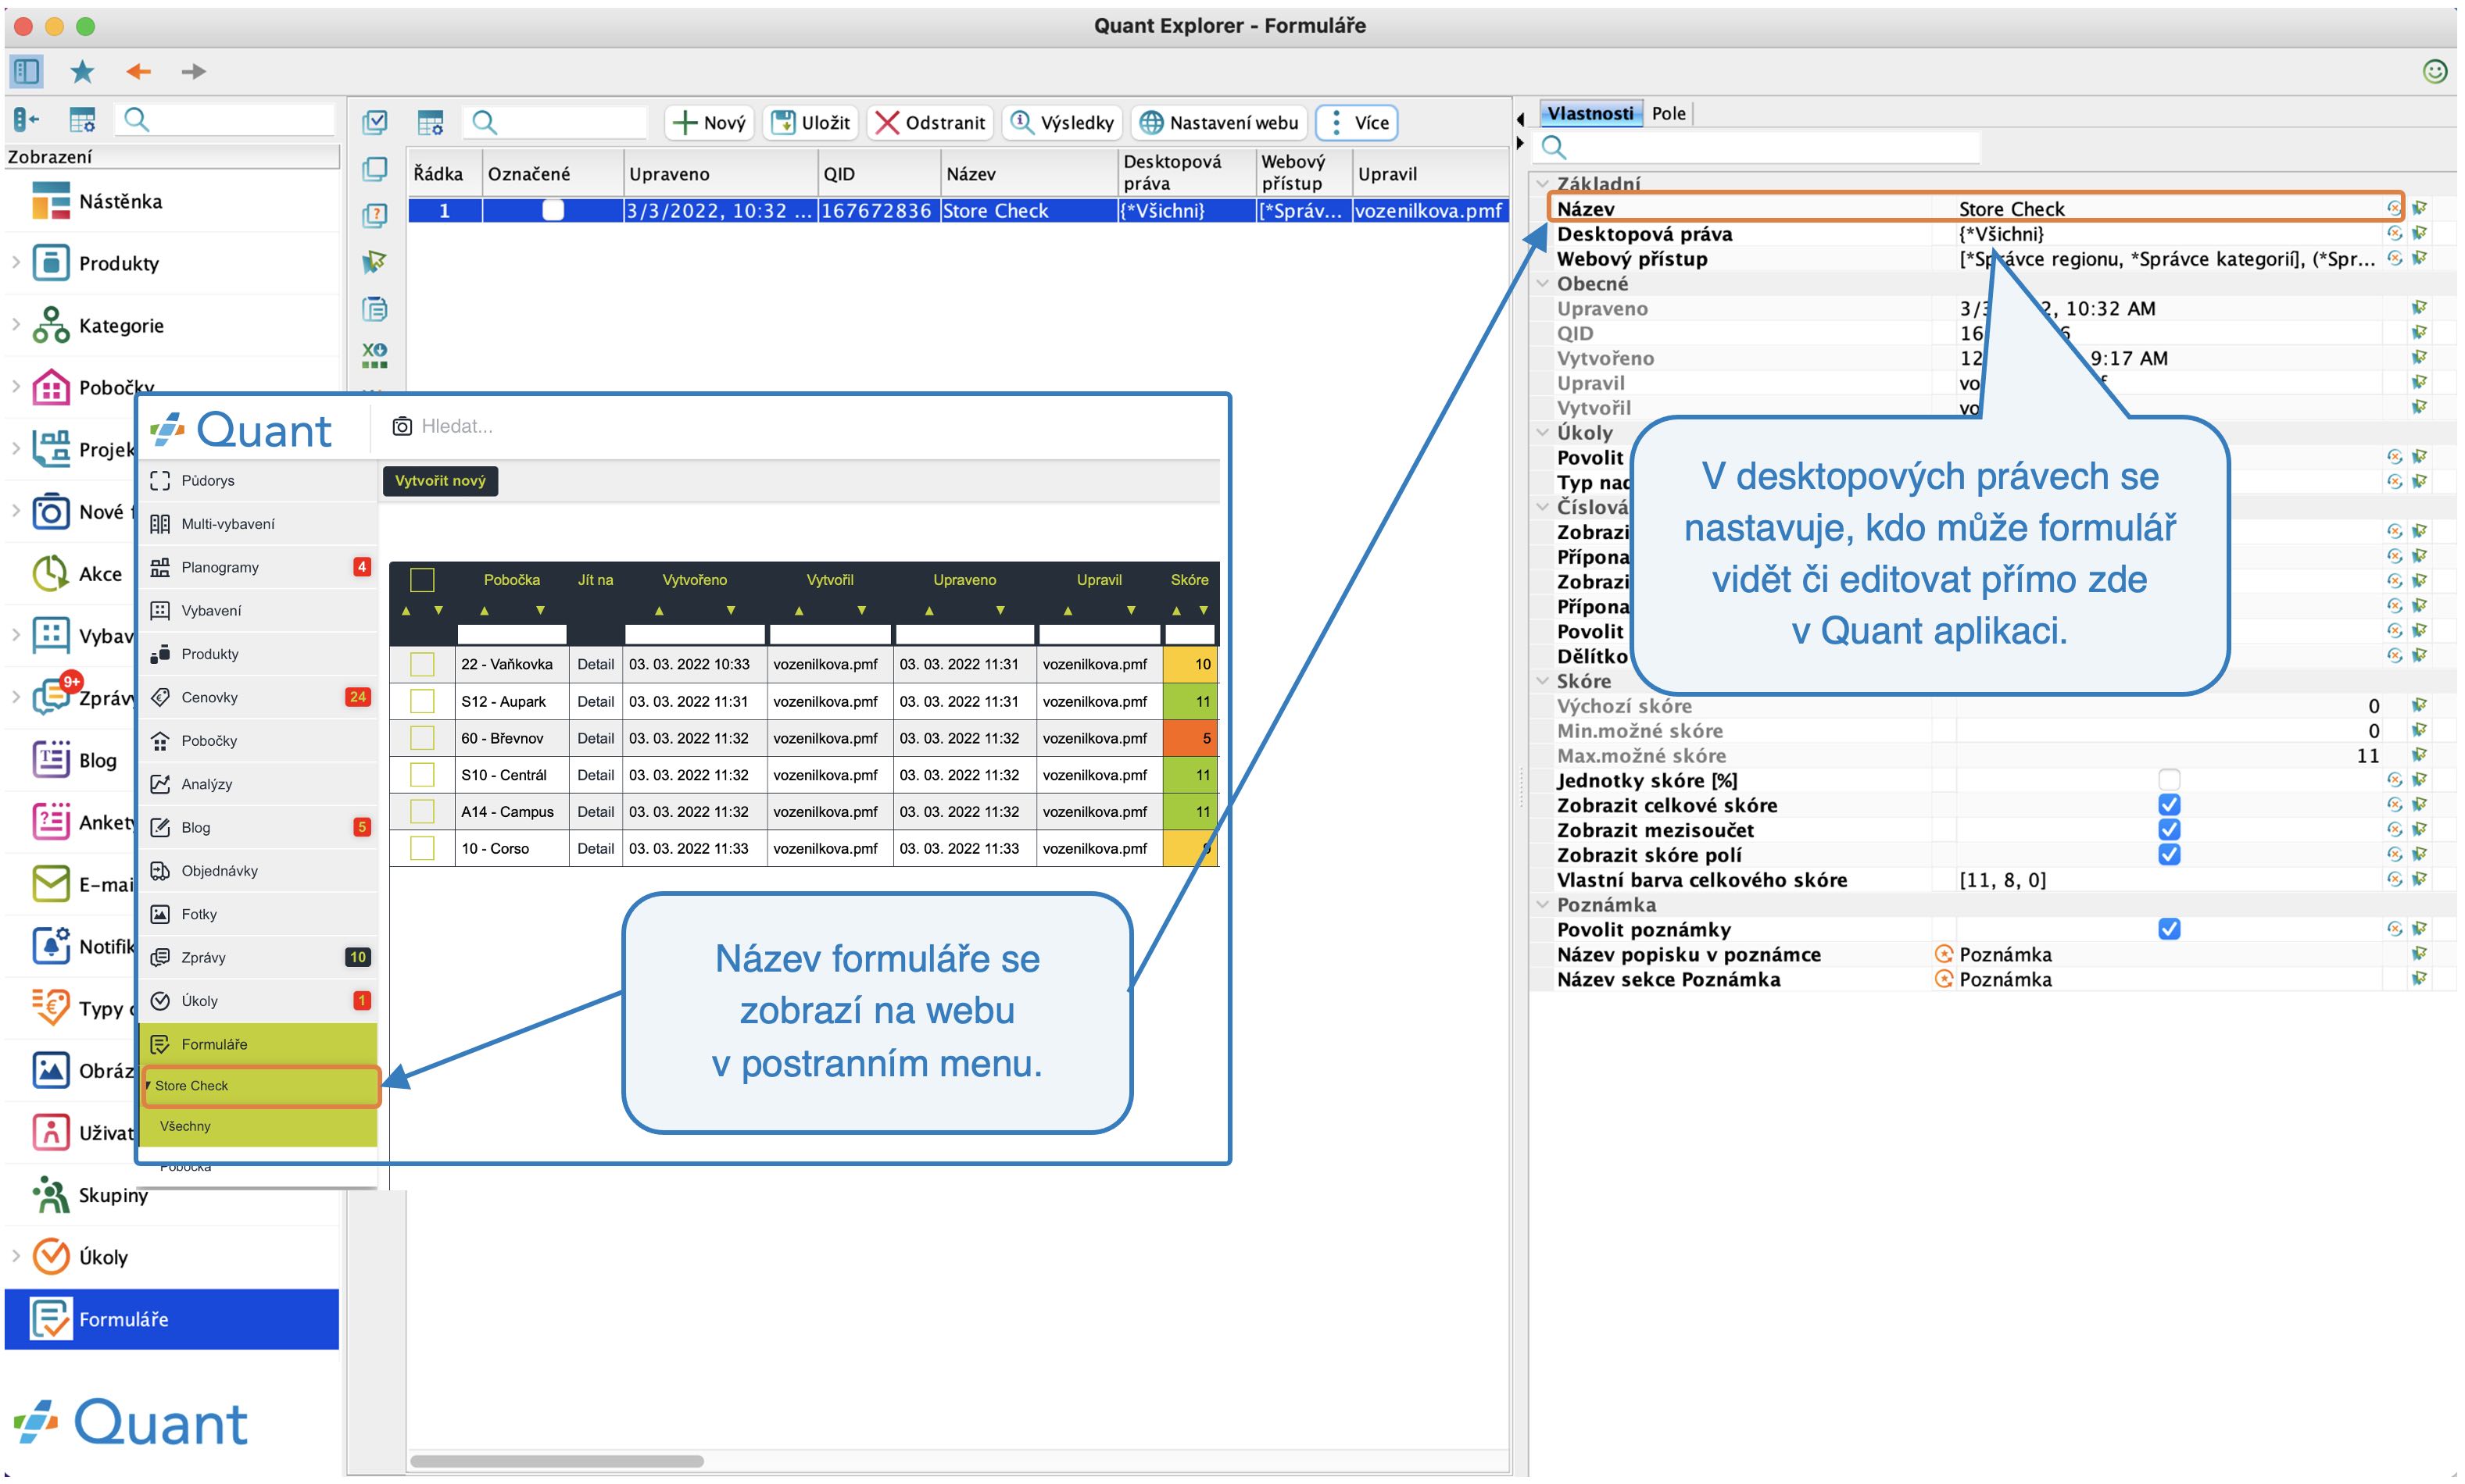Open Úkoly in the left sidebar

point(172,1257)
